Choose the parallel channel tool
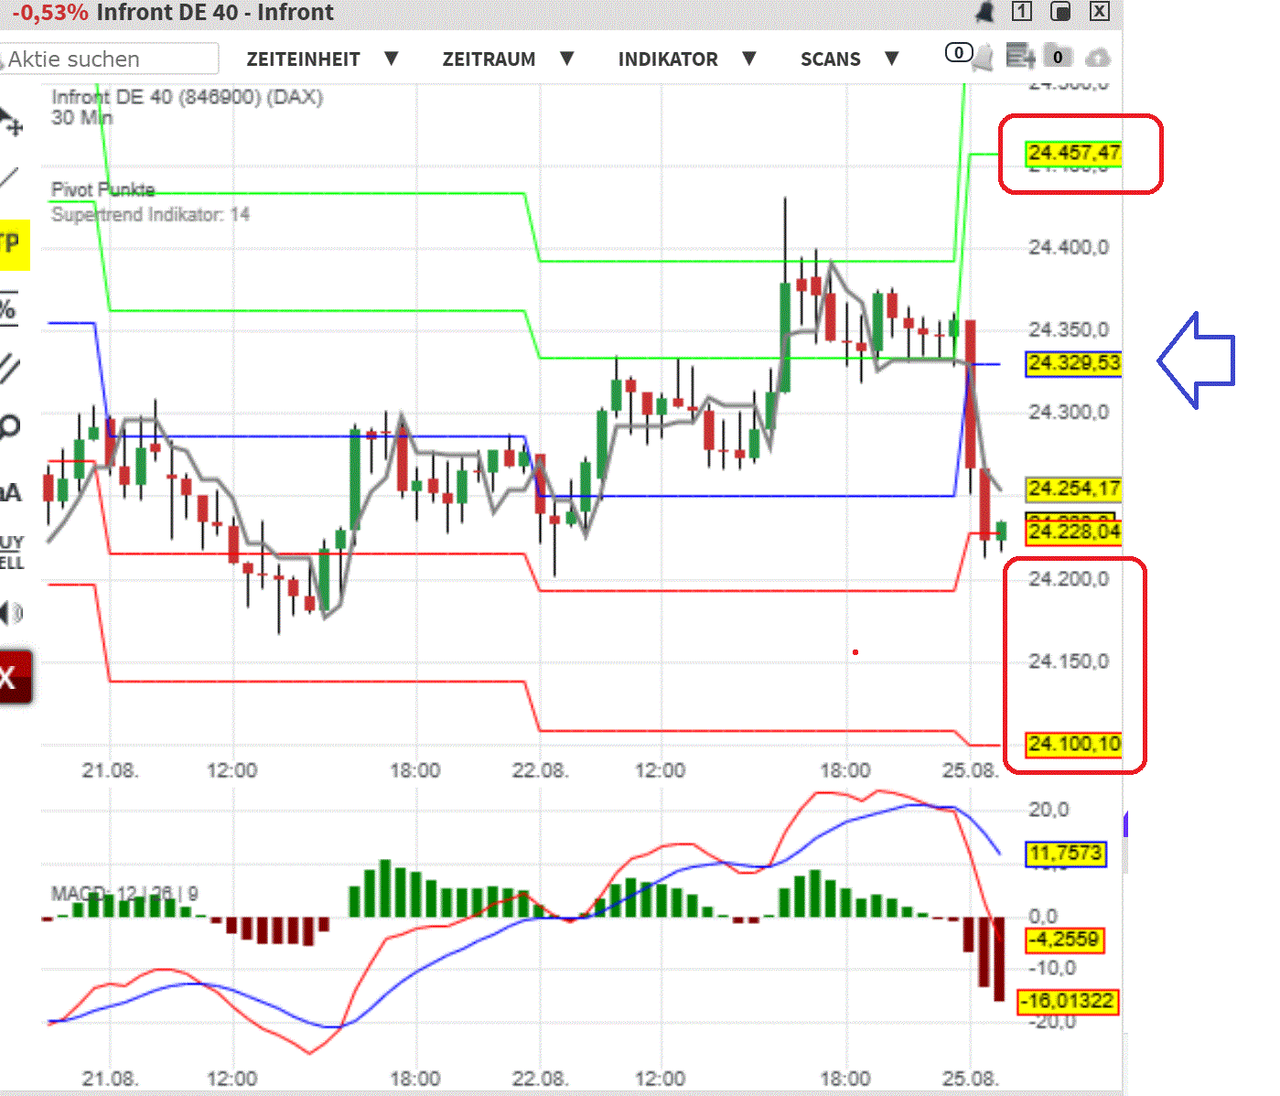 click(x=9, y=366)
